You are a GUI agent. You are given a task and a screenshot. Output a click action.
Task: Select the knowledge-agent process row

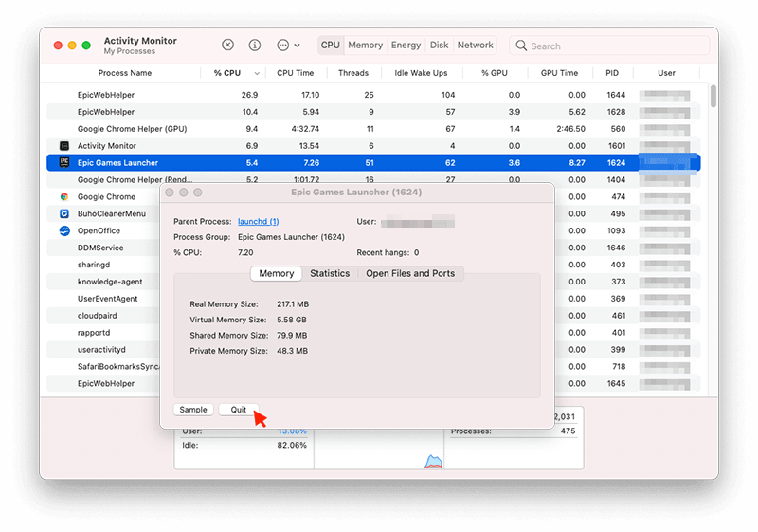tap(103, 282)
